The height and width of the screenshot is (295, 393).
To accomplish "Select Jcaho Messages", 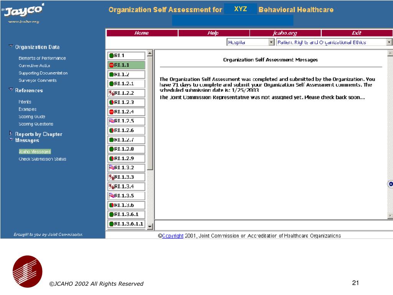I will [35, 151].
